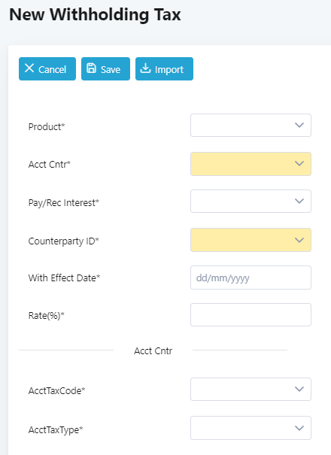Click the Import download arrow icon
The height and width of the screenshot is (455, 331).
point(145,68)
